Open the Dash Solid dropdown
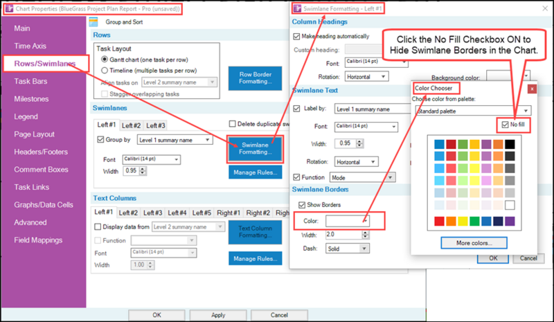 [x=348, y=249]
